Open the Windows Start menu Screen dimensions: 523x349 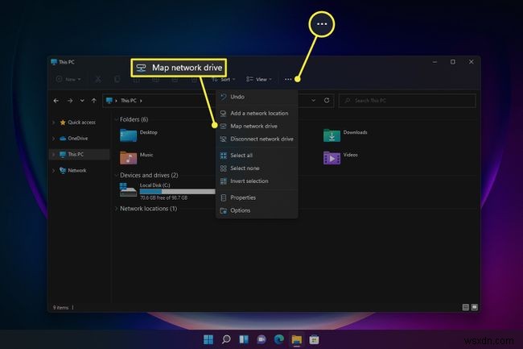coord(208,339)
